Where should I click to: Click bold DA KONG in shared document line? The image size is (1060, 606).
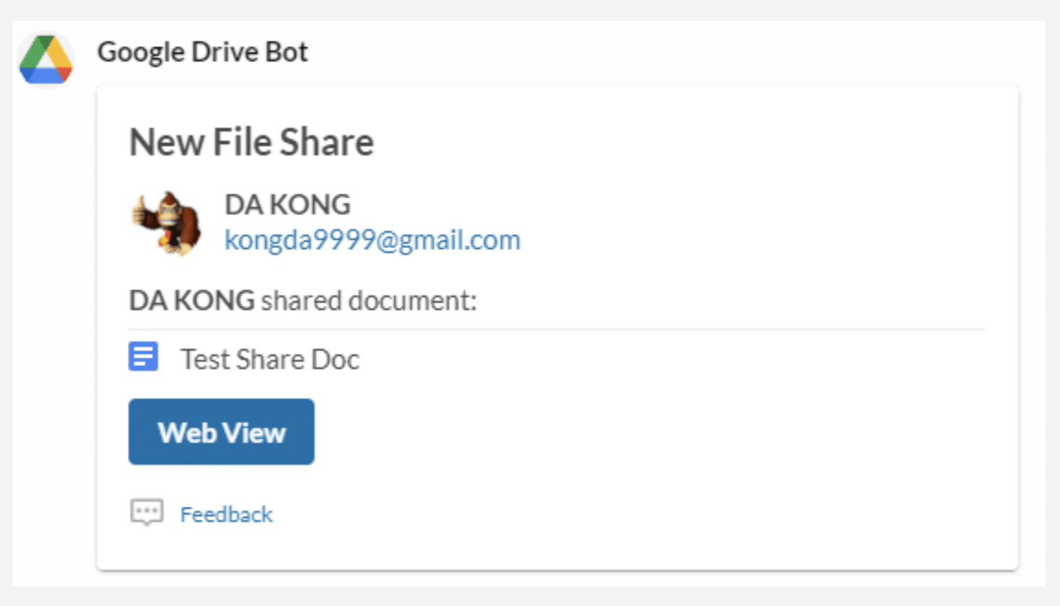tap(192, 300)
